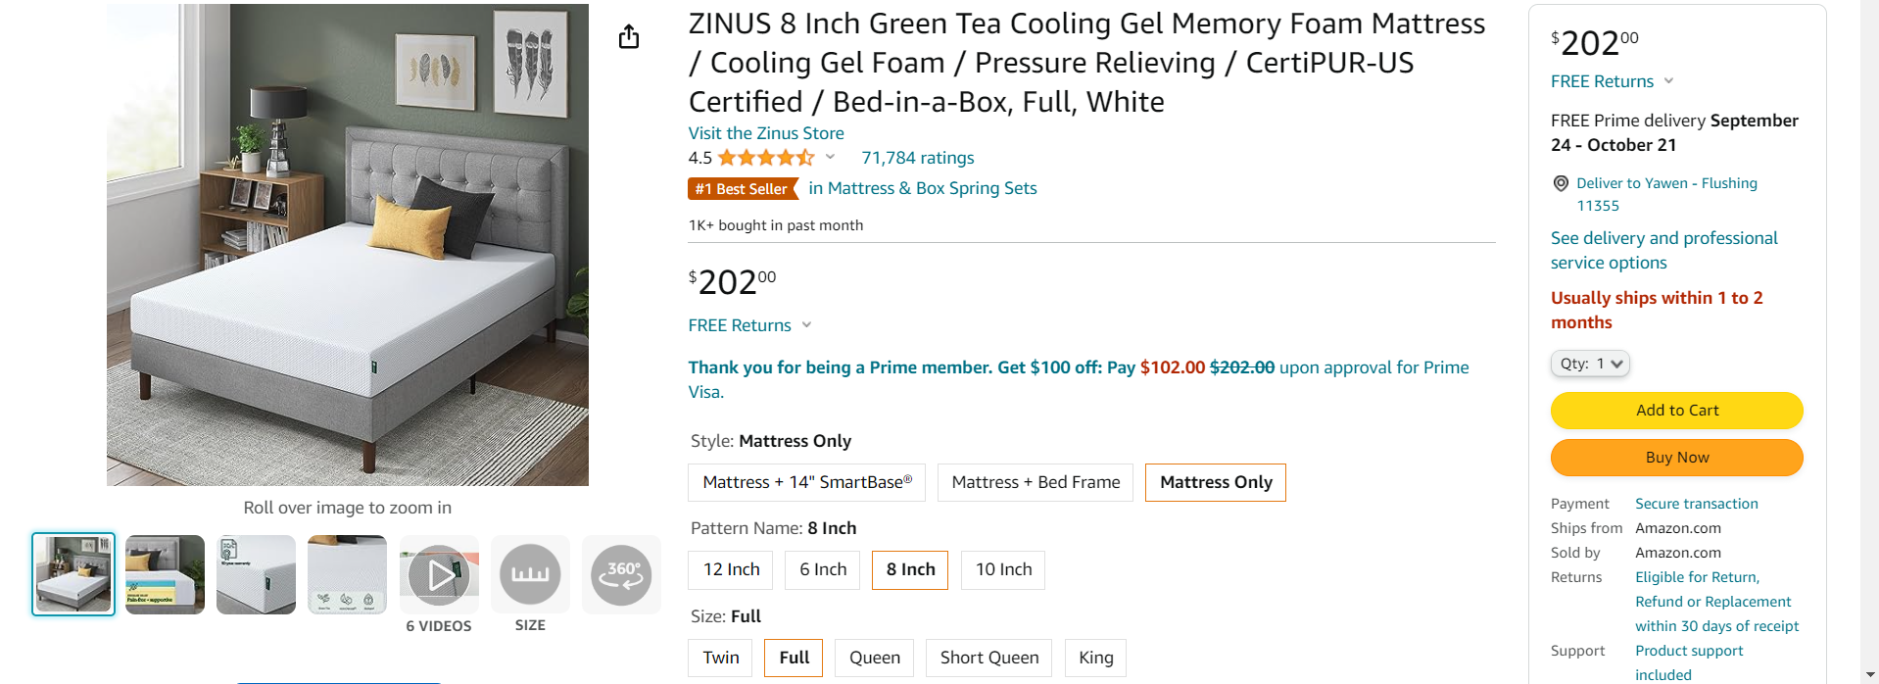Open the Qty quantity dropdown
This screenshot has height=684, width=1879.
(1589, 364)
